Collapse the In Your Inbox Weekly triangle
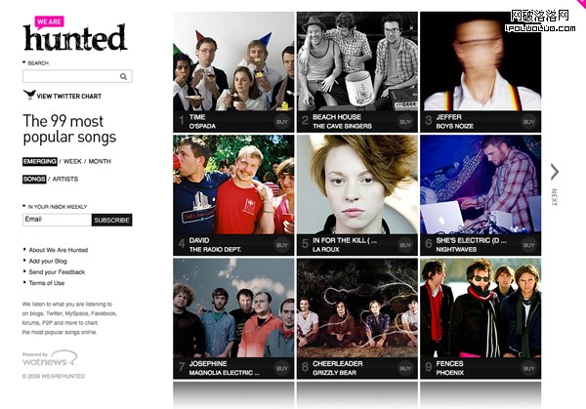The width and height of the screenshot is (586, 409). click(23, 206)
